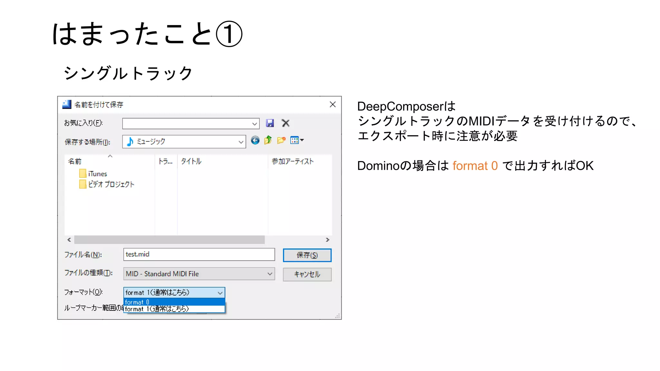
Task: Click the キャンセル cancel button
Action: coord(307,274)
